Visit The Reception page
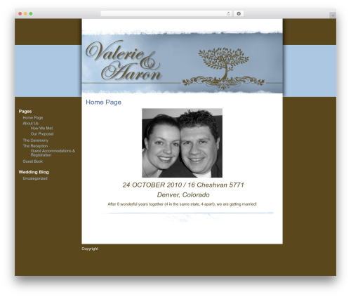Image resolution: width=351 pixels, height=297 pixels. 35,146
